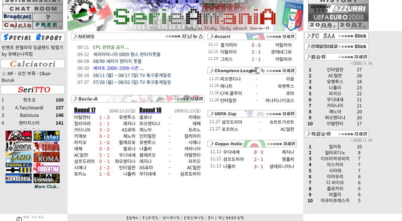Select the Parma F.C. badge
402x221 pixels.
tap(19, 168)
